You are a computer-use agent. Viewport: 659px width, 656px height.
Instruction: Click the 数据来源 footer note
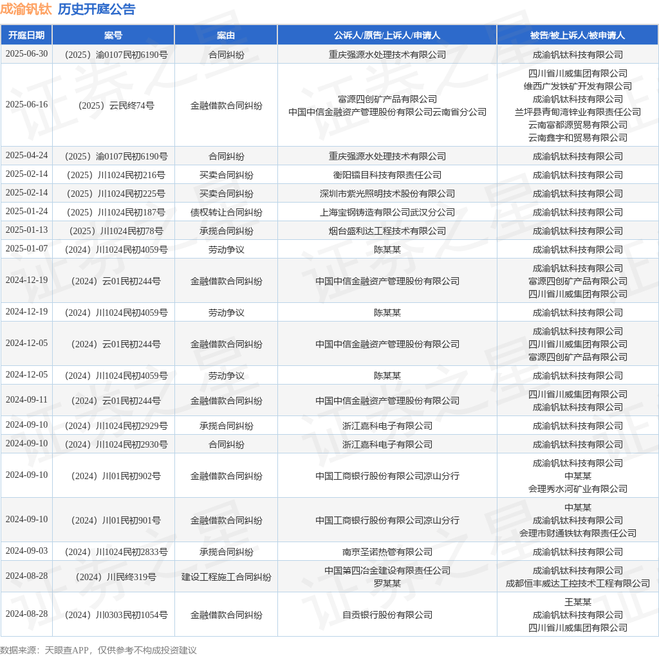click(98, 650)
